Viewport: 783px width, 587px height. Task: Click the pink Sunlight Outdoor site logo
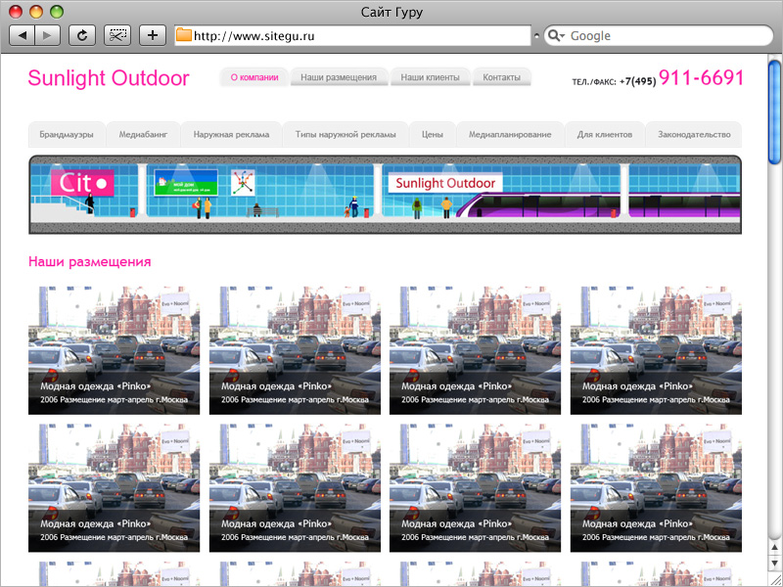[x=109, y=78]
